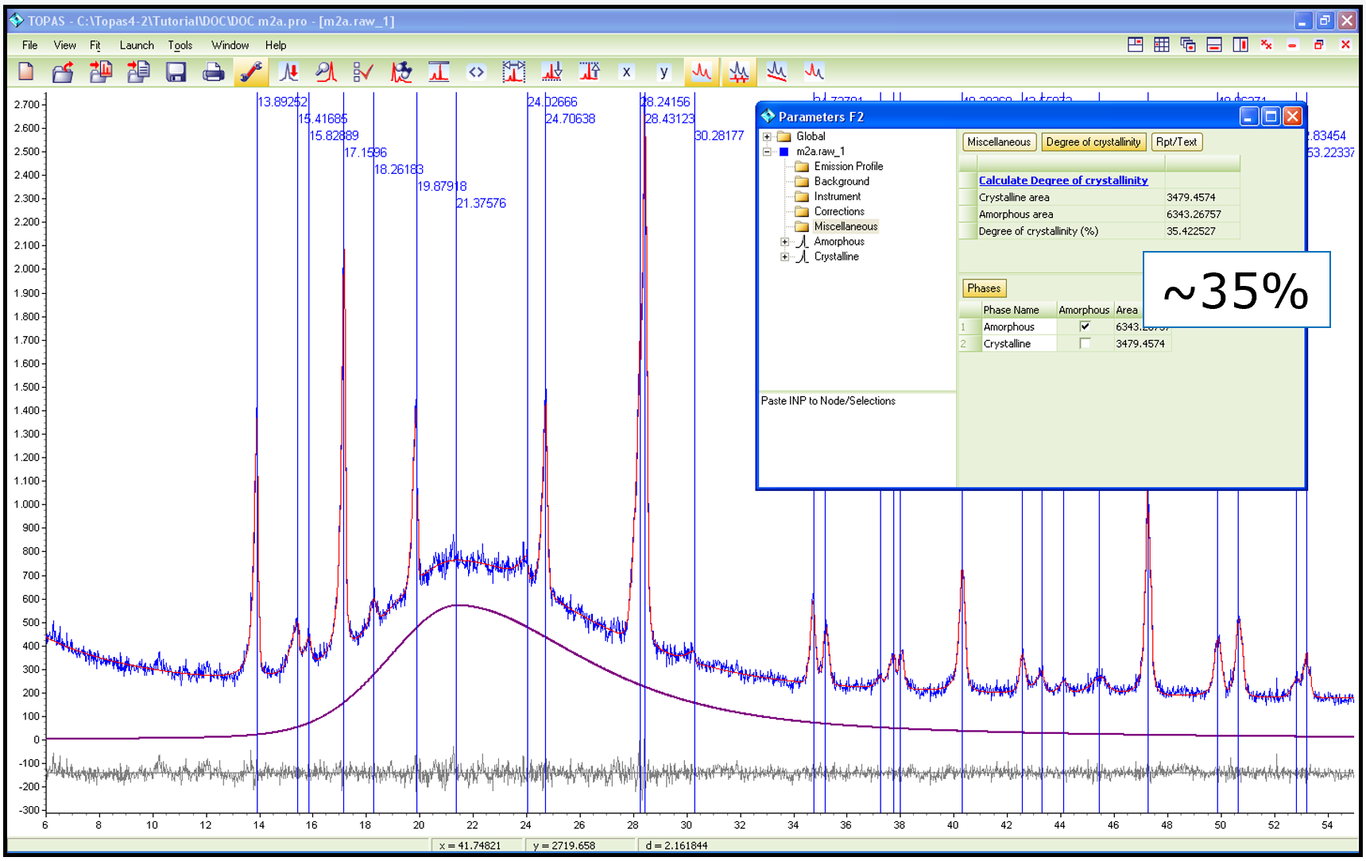1366x861 pixels.
Task: Expand the Amorphous peak phase node
Action: (x=785, y=242)
